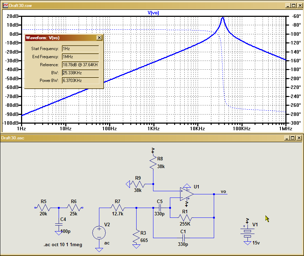Click the op-amp U1 symbol in schematic
The image size is (304, 256).
coord(186,194)
